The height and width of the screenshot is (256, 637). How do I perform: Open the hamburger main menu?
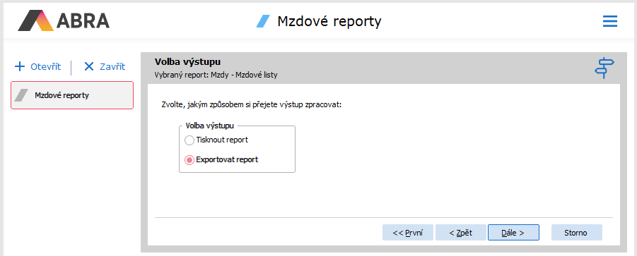pyautogui.click(x=610, y=21)
